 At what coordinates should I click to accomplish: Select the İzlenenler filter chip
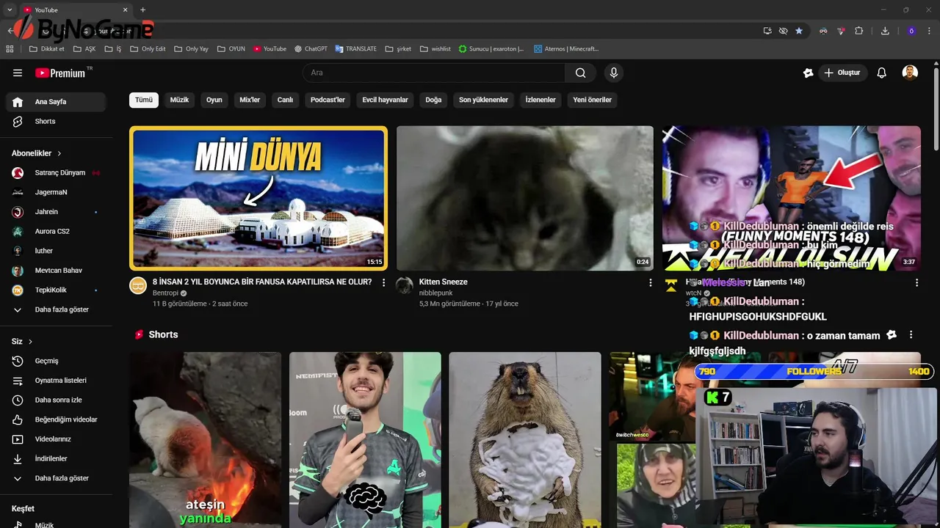[540, 100]
